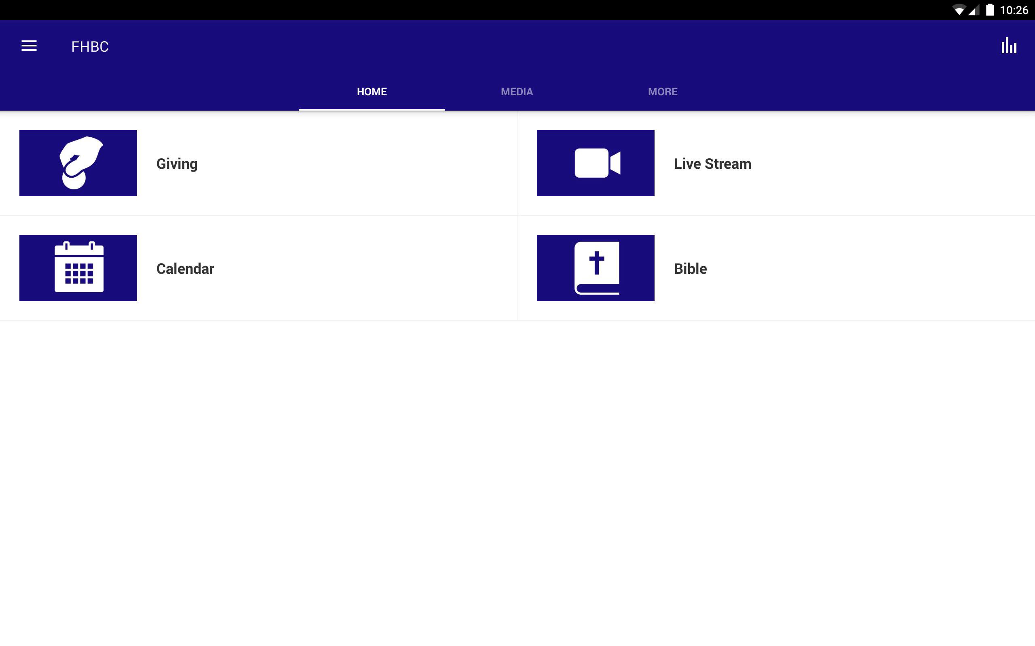Tap the 10:26 clock in the status bar
This screenshot has width=1035, height=646.
1014,10
